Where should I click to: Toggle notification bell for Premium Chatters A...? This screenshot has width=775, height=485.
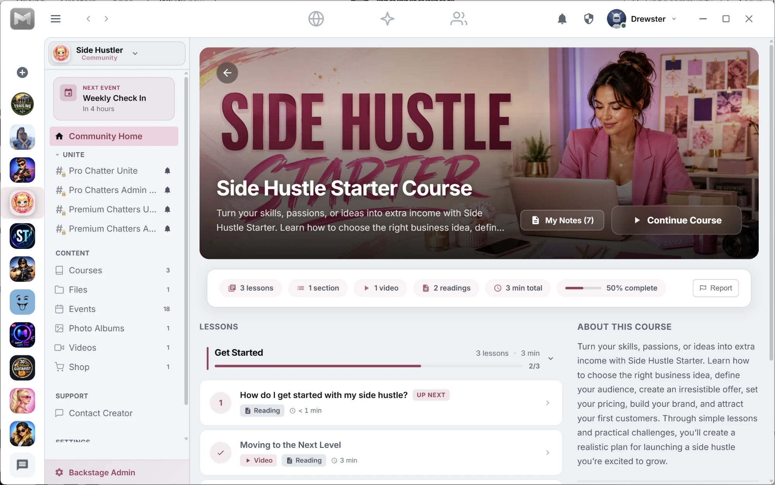click(167, 229)
